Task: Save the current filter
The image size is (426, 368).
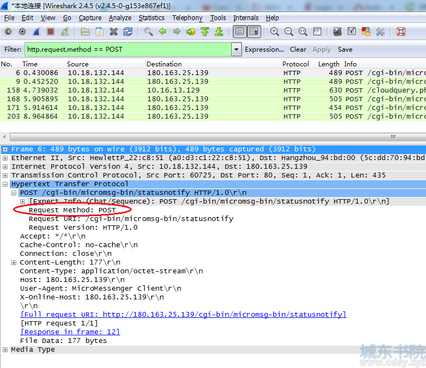Action: coord(345,50)
